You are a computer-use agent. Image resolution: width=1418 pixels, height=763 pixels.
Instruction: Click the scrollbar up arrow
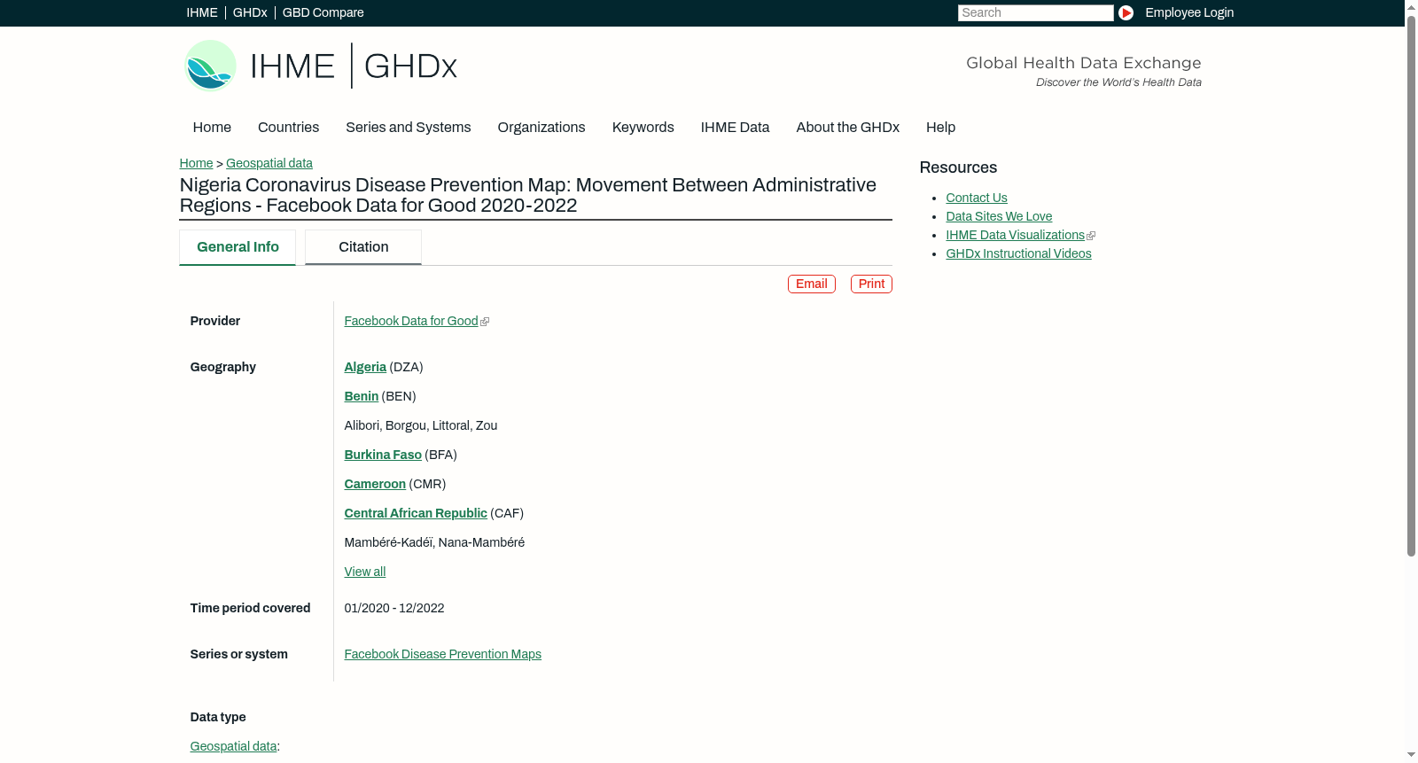pyautogui.click(x=1411, y=7)
